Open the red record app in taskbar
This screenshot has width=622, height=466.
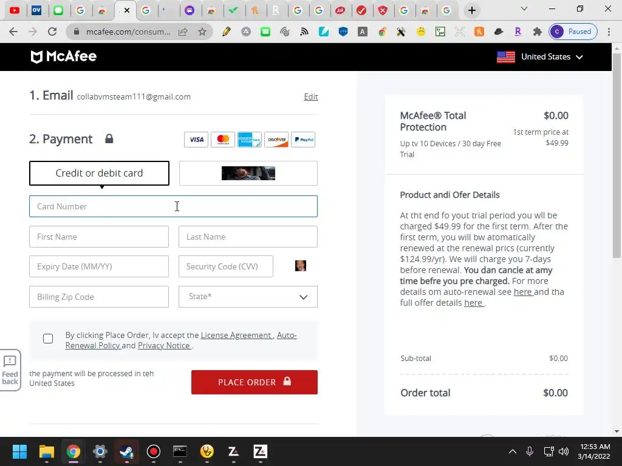click(x=154, y=451)
